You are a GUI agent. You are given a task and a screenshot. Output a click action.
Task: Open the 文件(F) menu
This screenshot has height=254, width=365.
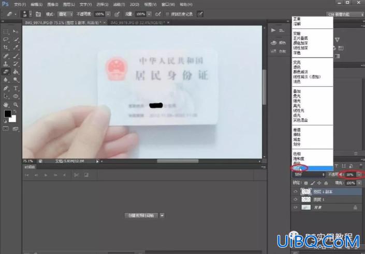click(x=20, y=5)
